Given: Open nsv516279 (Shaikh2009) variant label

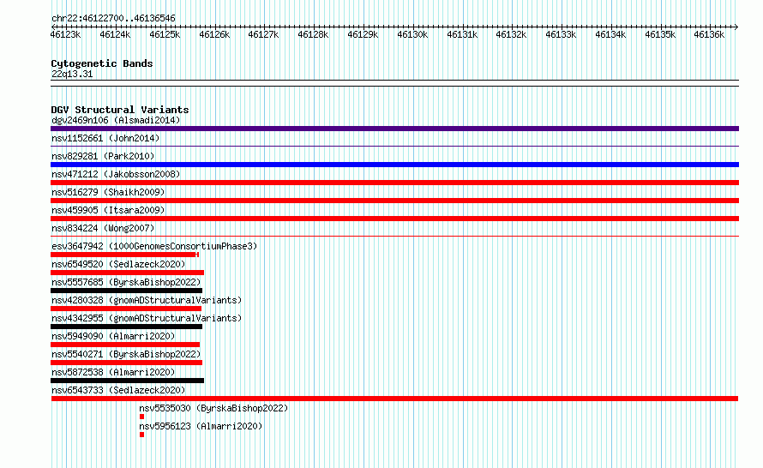Looking at the screenshot, I should pos(108,192).
